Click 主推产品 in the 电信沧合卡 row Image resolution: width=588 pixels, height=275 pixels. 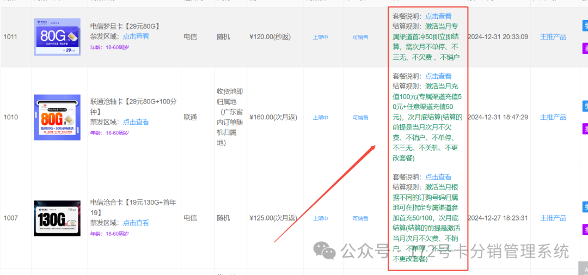pyautogui.click(x=553, y=218)
